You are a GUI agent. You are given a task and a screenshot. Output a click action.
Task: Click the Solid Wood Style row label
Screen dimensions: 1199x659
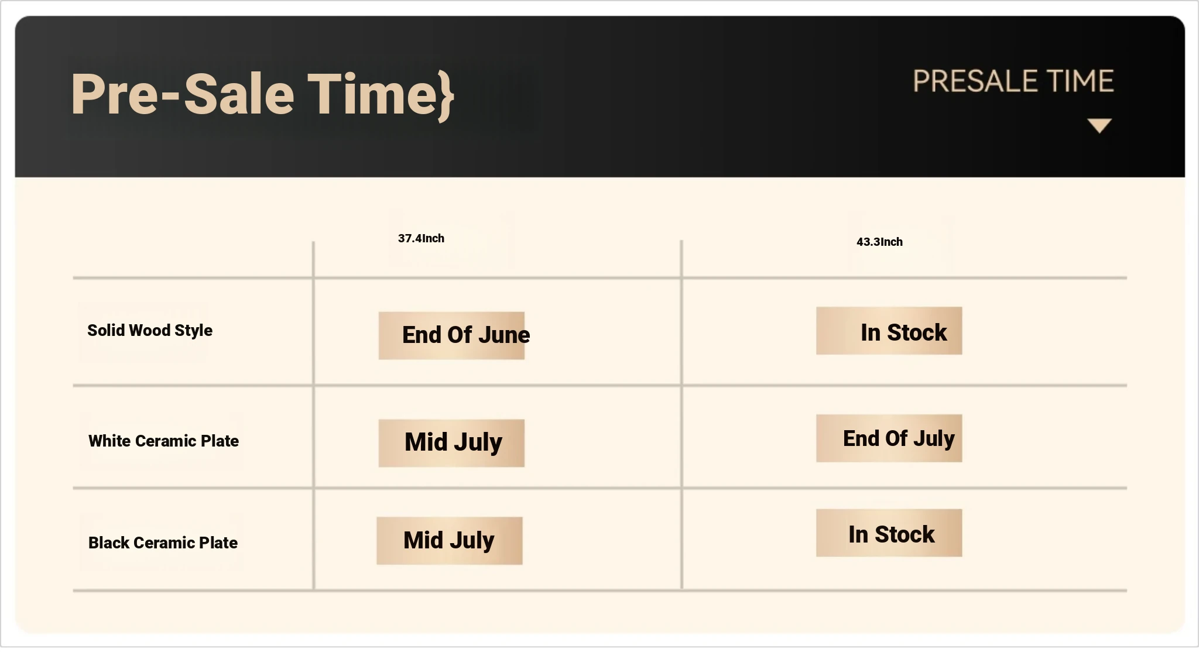(150, 330)
